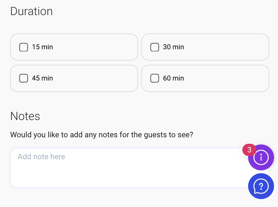Click the notes-for-guests question text
This screenshot has width=278, height=207.
102,135
